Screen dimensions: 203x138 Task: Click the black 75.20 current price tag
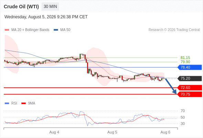click(x=190, y=78)
